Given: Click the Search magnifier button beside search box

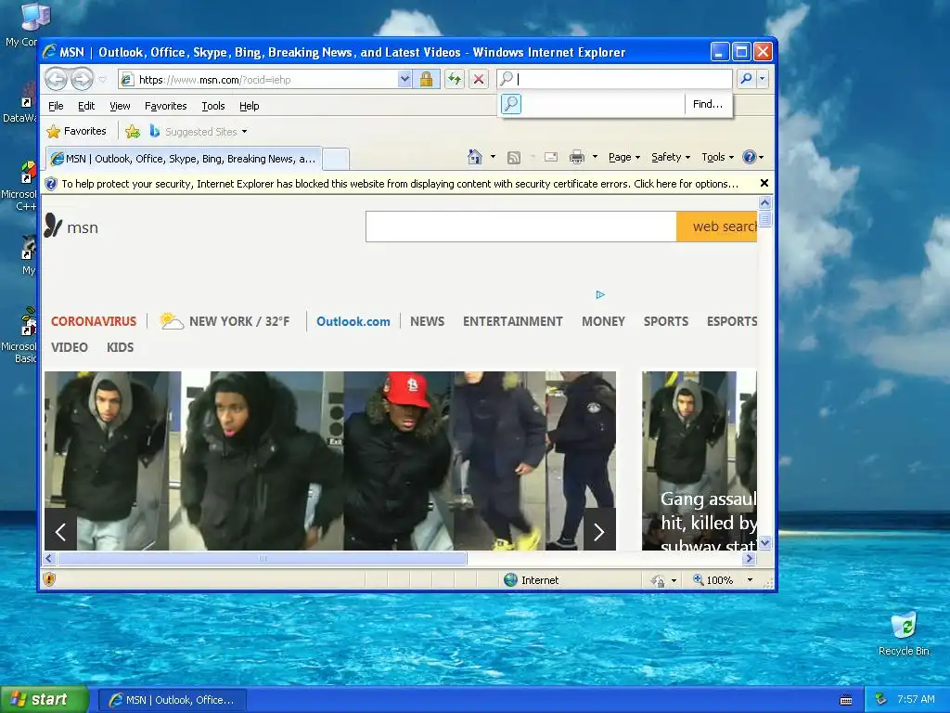Looking at the screenshot, I should tap(747, 79).
